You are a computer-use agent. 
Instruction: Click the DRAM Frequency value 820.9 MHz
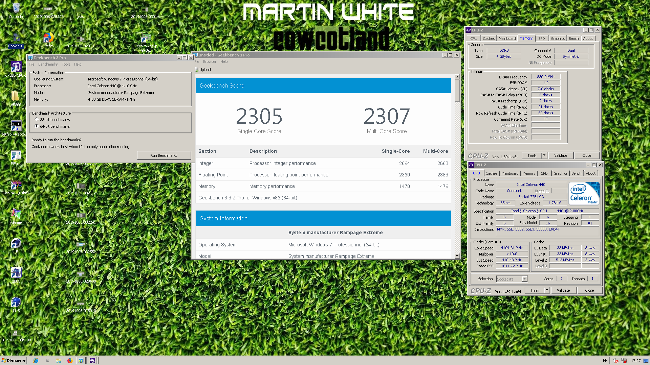coord(546,77)
